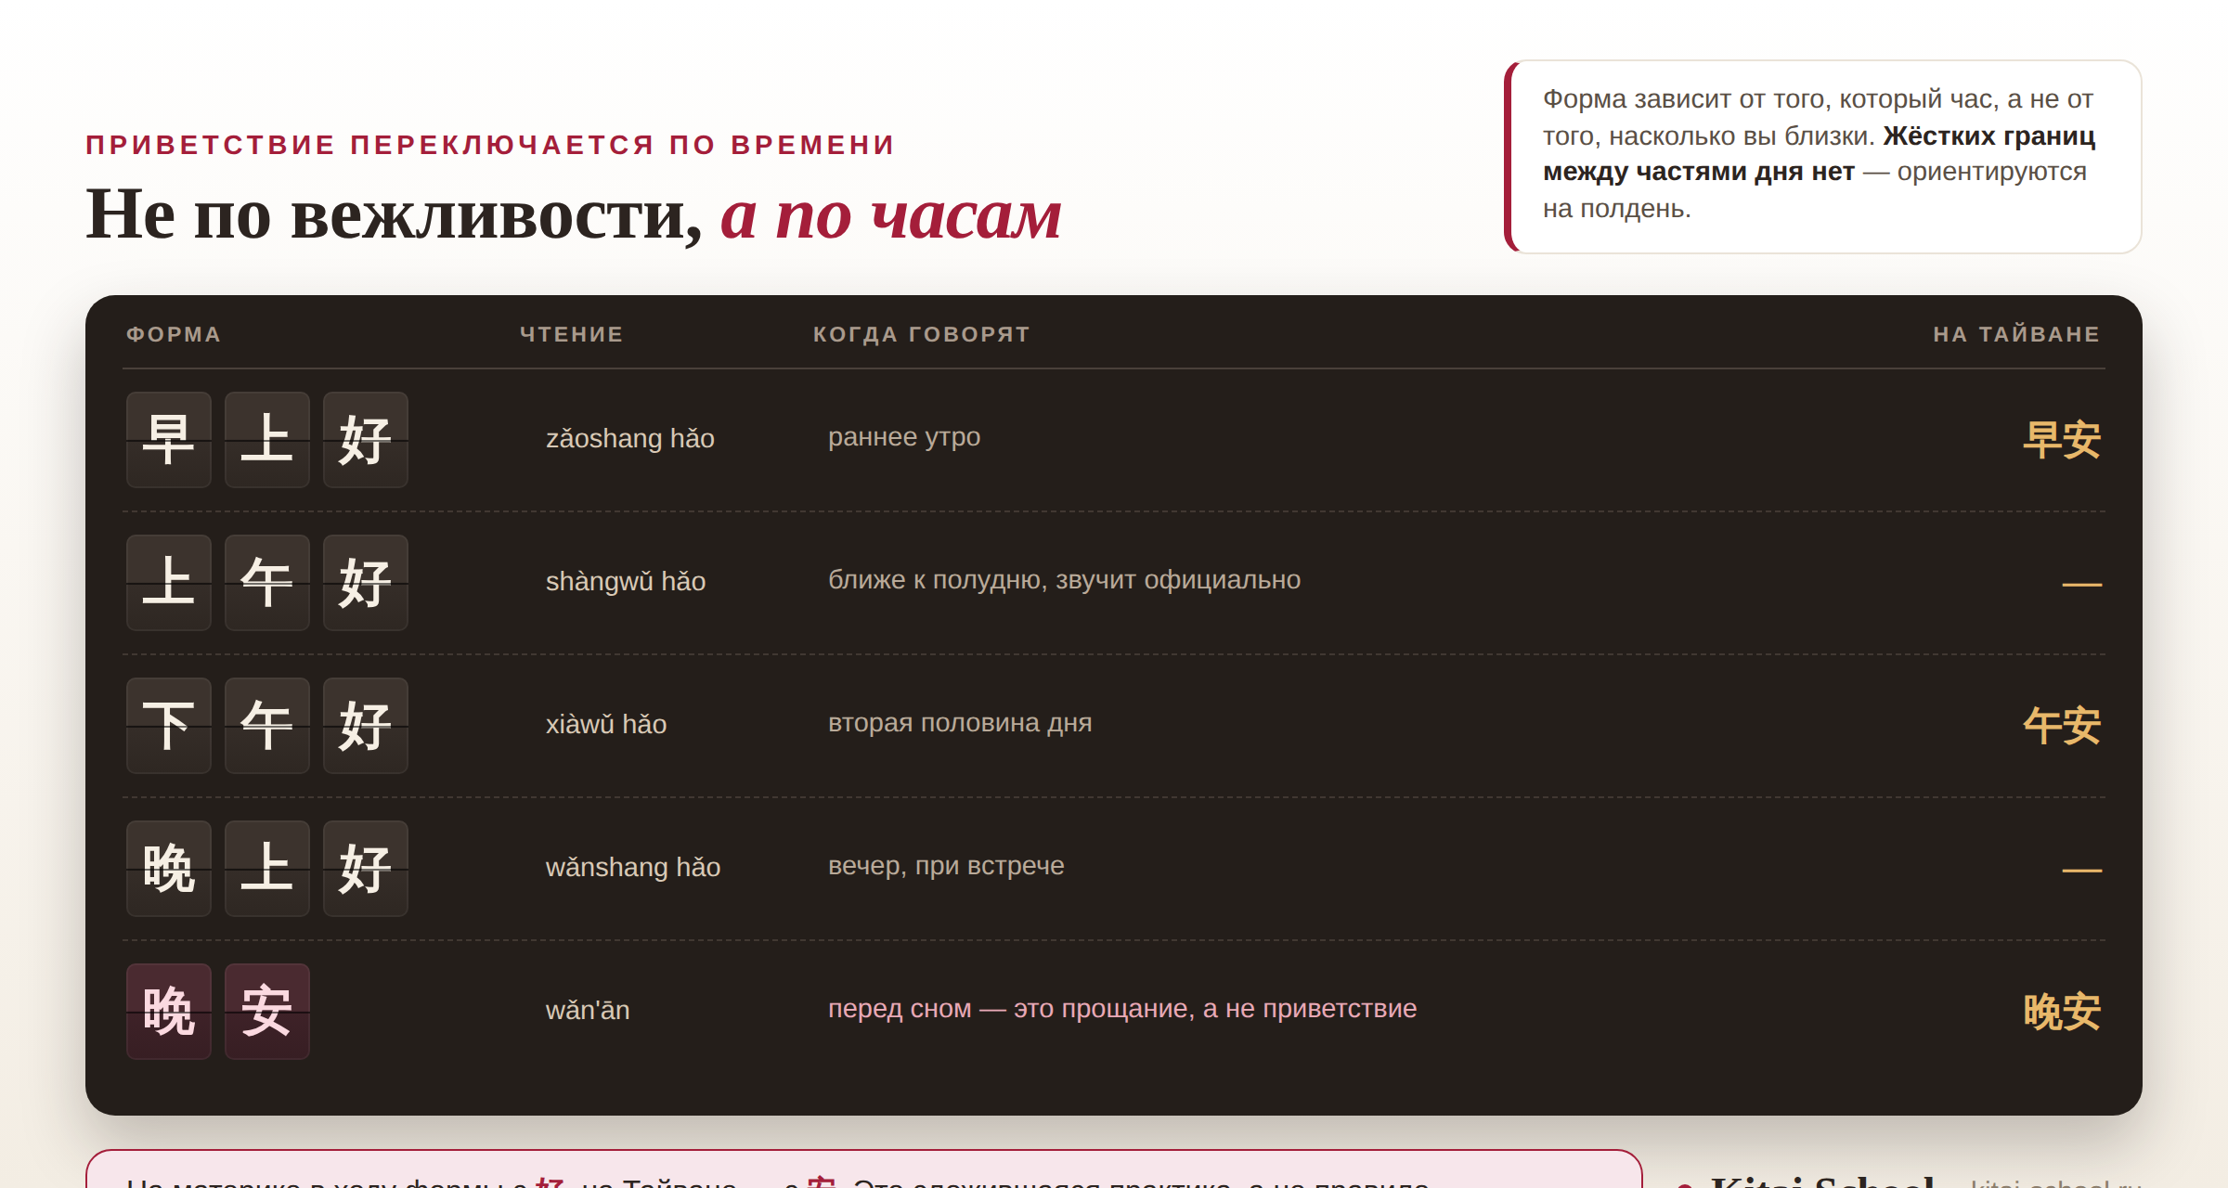Click the description раннее утро
Image resolution: width=2228 pixels, height=1188 pixels.
pyautogui.click(x=904, y=436)
